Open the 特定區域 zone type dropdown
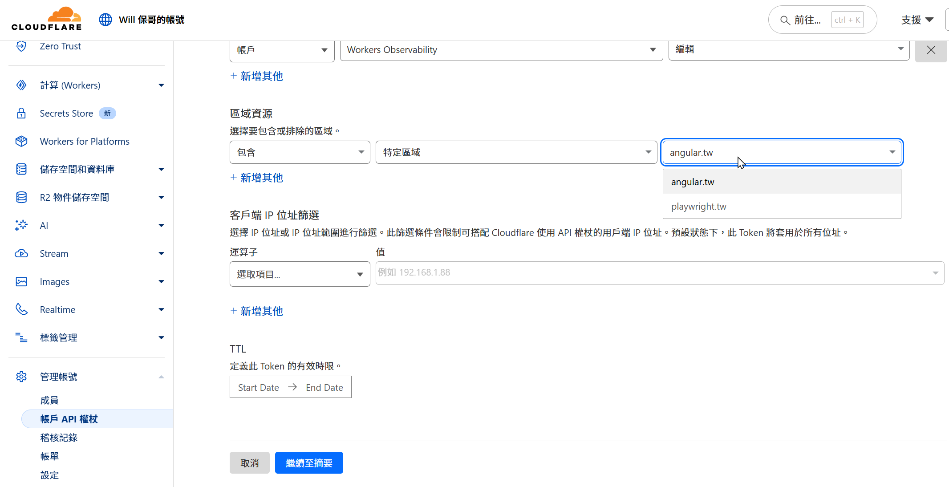Viewport: 949px width, 487px height. click(516, 152)
